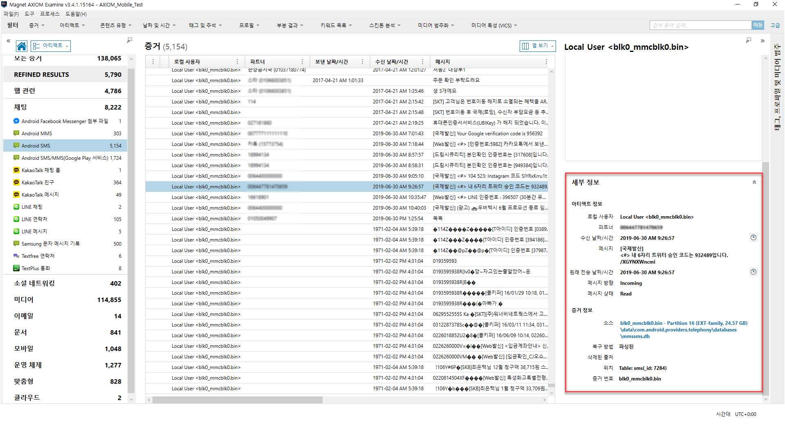Sort by the Received date/time column header
The image size is (785, 425).
pos(392,62)
